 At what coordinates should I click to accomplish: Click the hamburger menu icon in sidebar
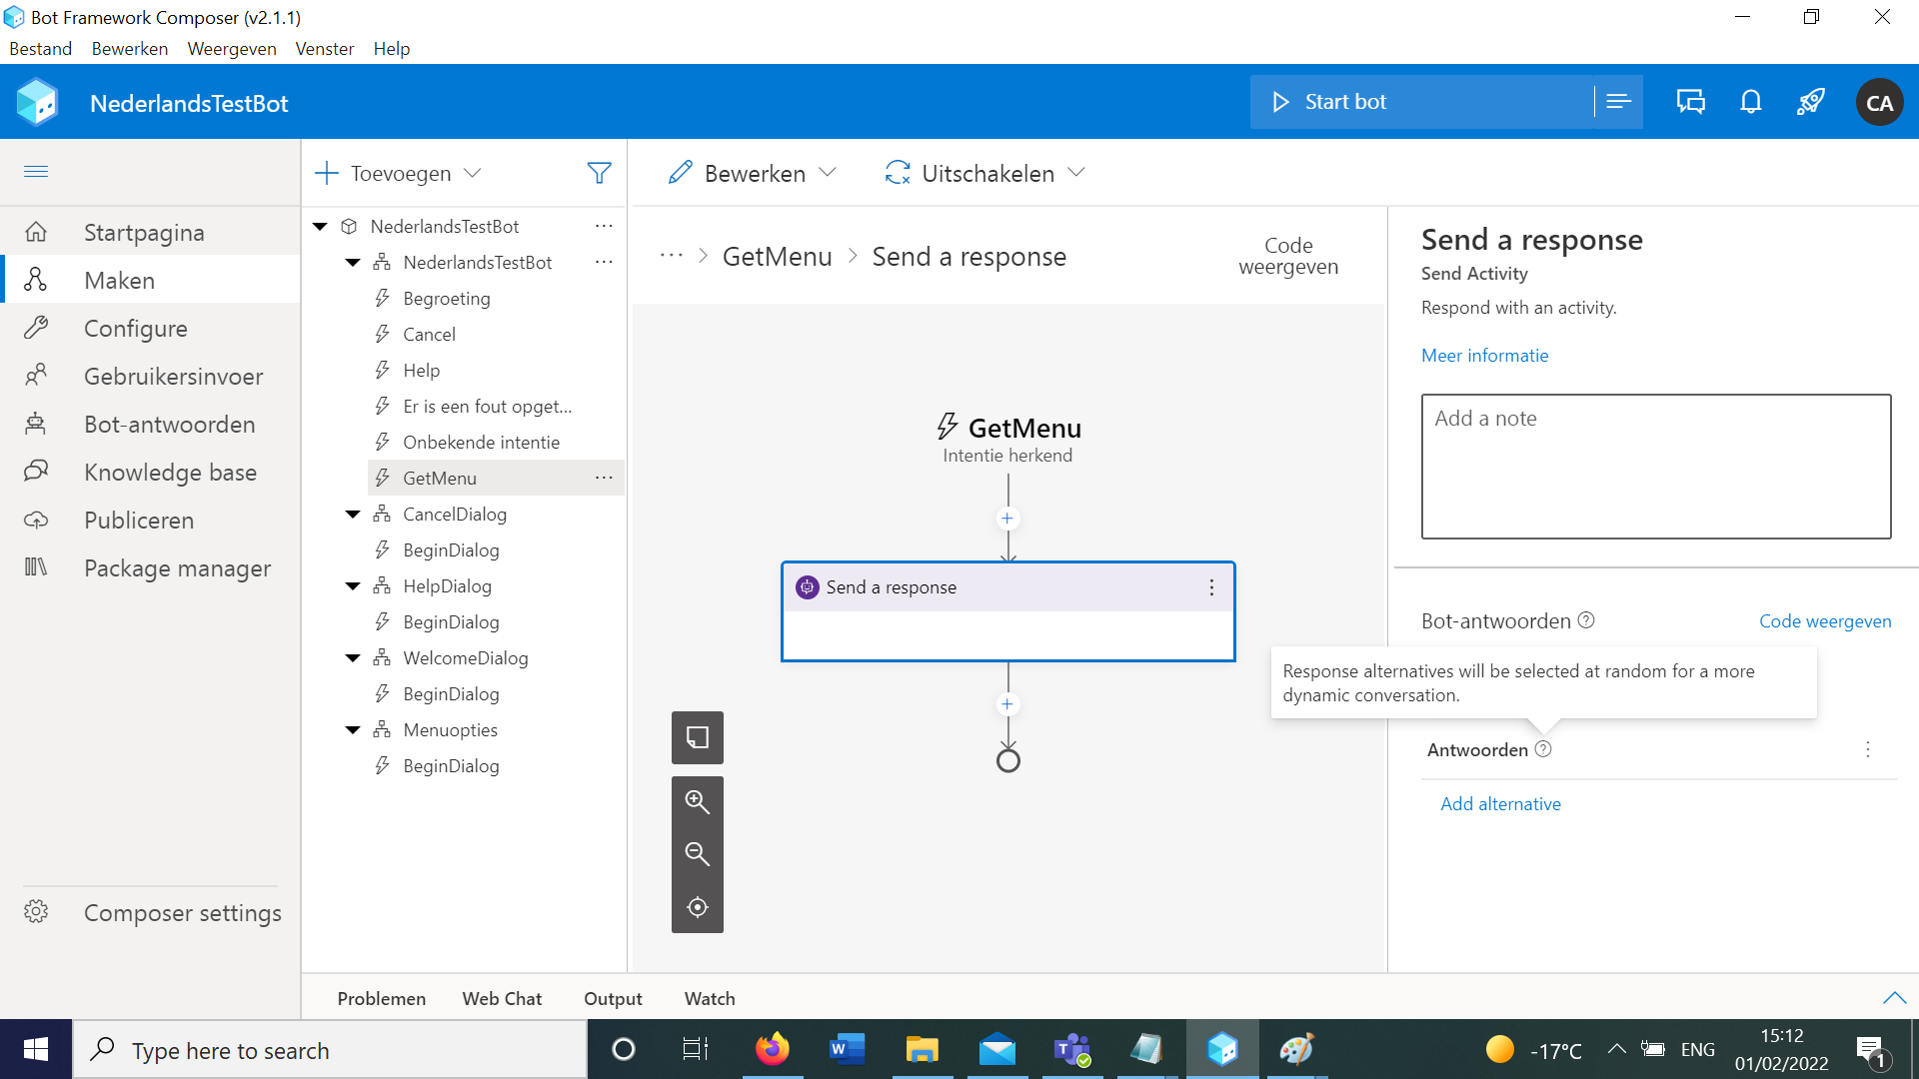coord(36,172)
